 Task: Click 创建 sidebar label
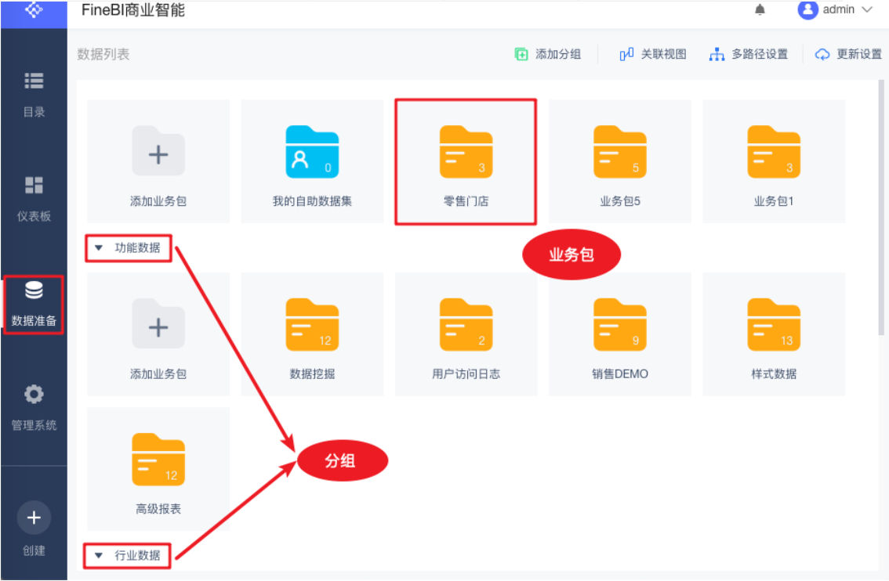pyautogui.click(x=34, y=550)
